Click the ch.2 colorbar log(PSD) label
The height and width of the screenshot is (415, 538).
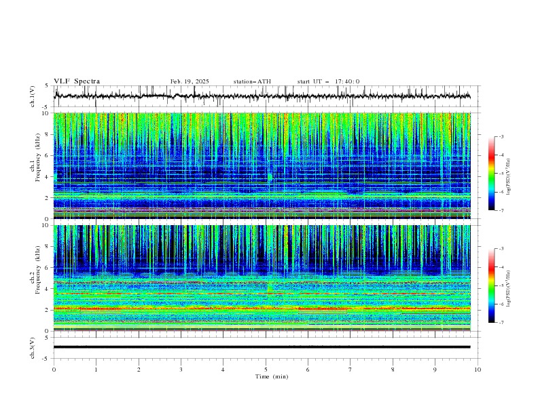click(x=509, y=289)
